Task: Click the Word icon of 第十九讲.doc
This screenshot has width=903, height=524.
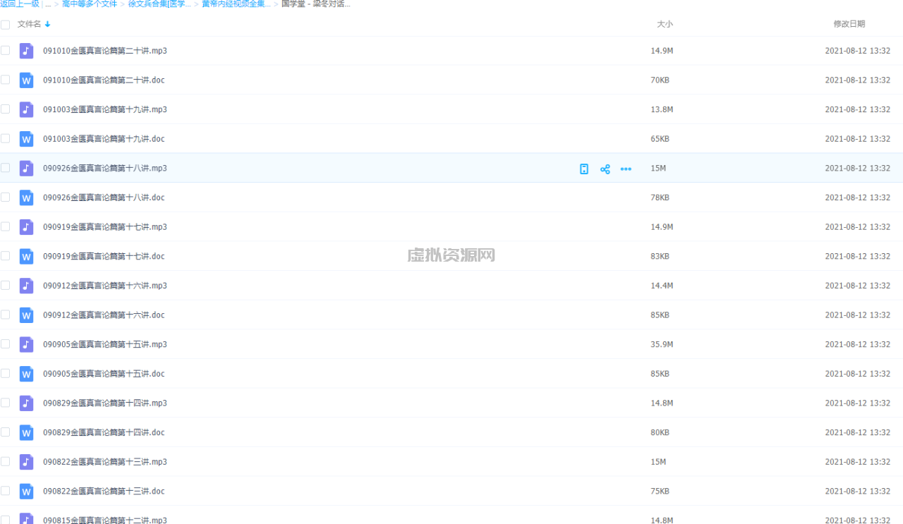Action: pos(26,139)
